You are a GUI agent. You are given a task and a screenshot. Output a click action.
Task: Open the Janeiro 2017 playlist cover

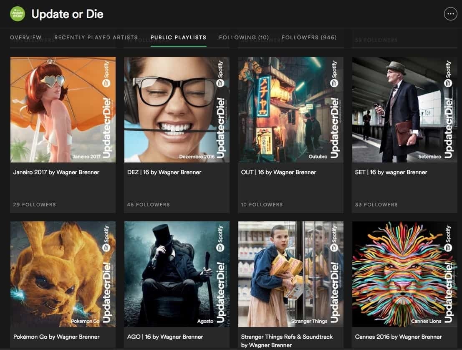pos(63,109)
